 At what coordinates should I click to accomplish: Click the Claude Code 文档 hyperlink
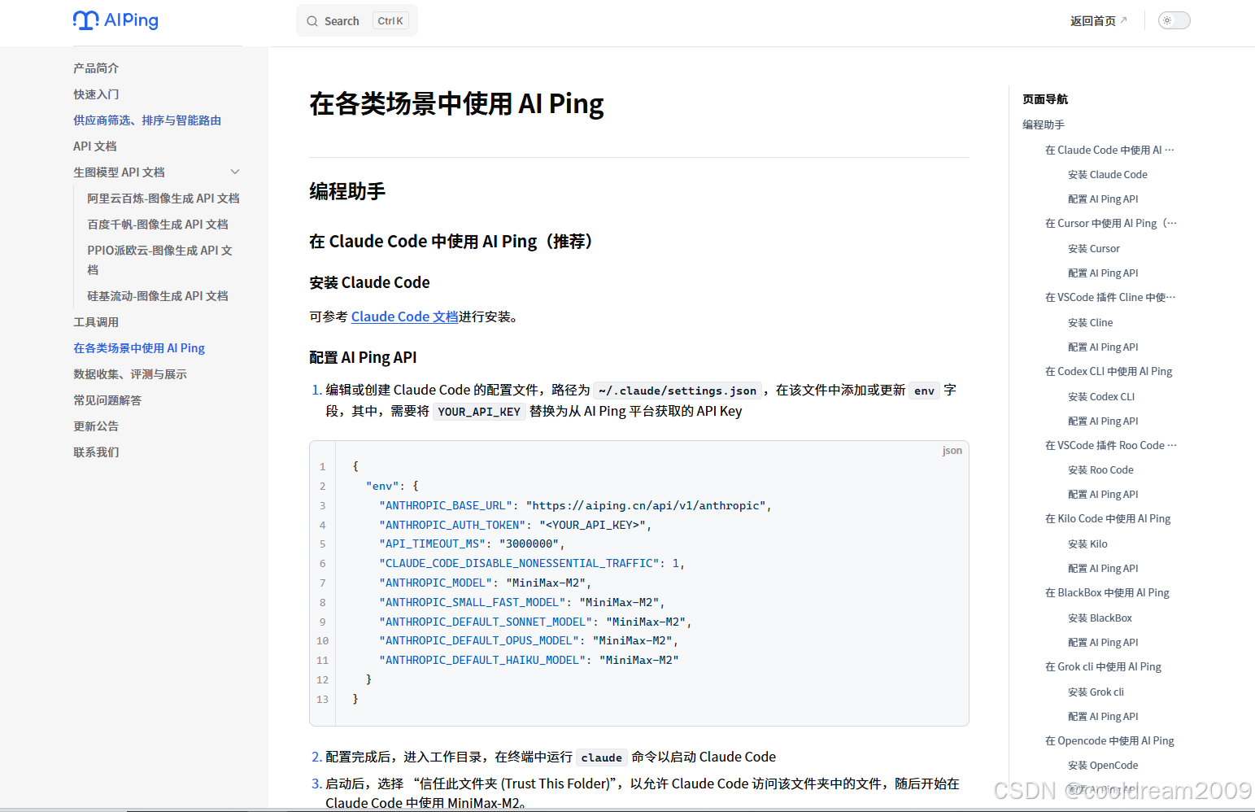point(404,317)
